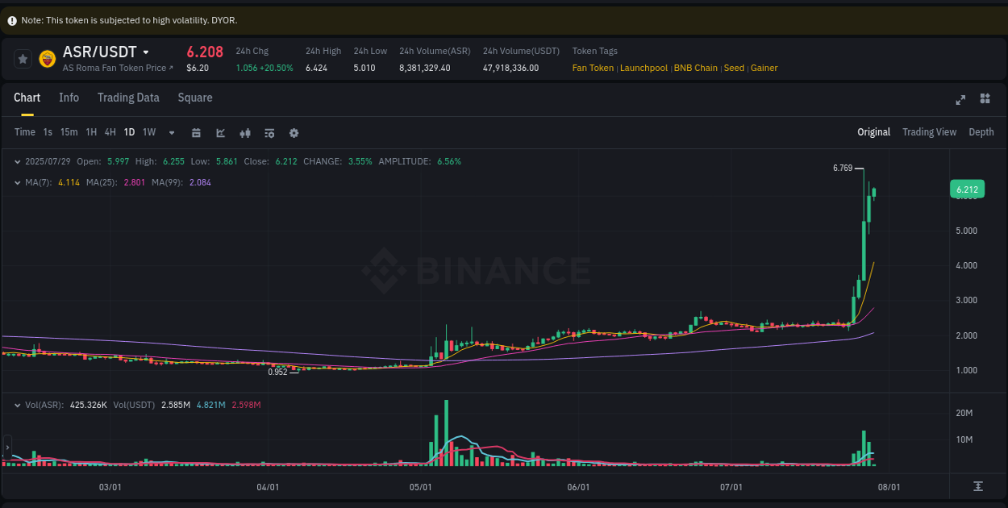Select the 1W timeframe
This screenshot has width=1008, height=508.
coord(148,131)
